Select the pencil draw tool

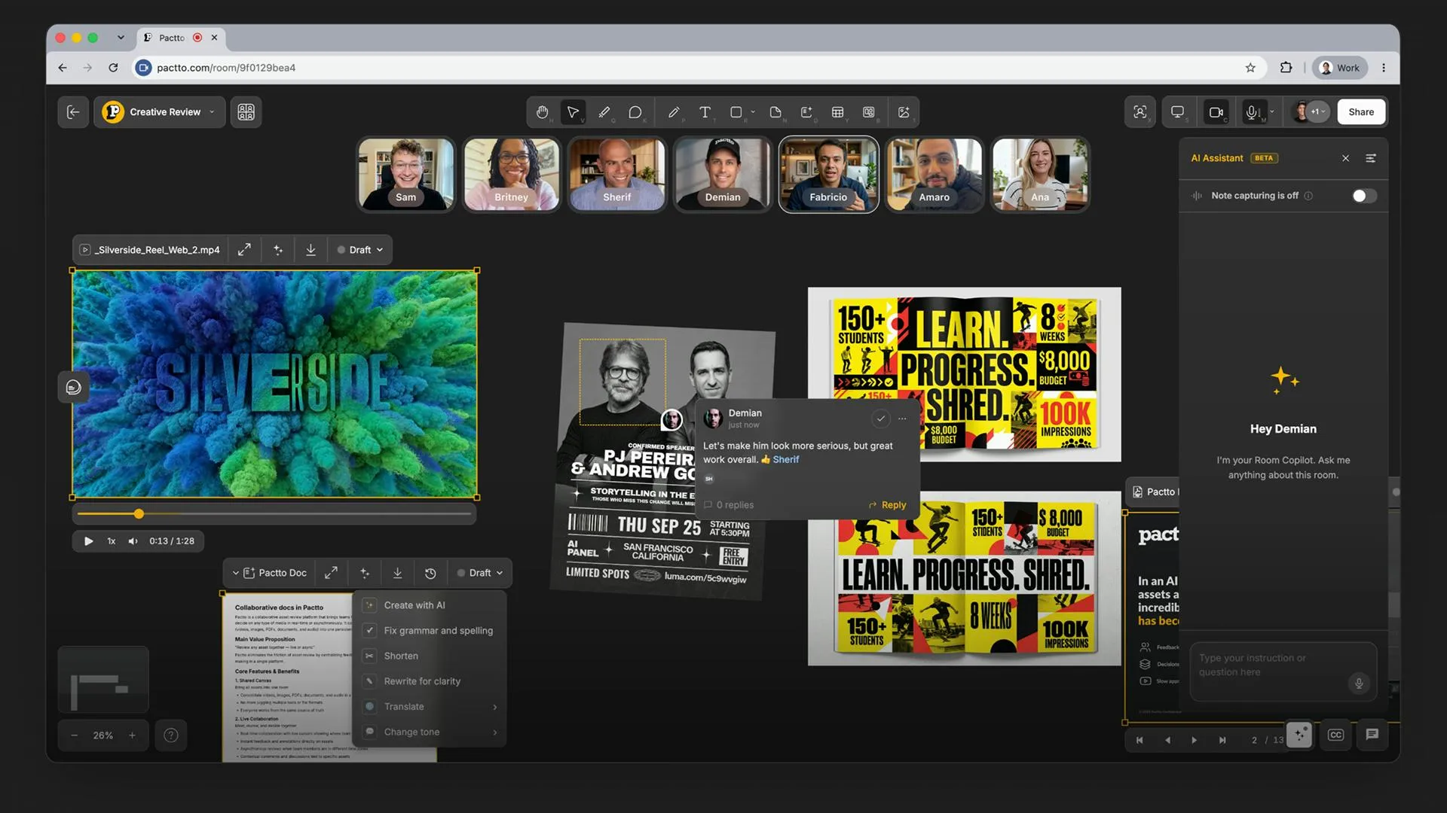coord(674,112)
